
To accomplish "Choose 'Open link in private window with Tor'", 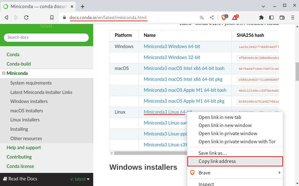I will click(x=237, y=141).
